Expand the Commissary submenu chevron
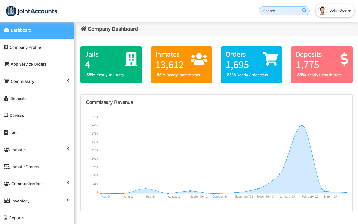358x224 pixels. pyautogui.click(x=68, y=81)
